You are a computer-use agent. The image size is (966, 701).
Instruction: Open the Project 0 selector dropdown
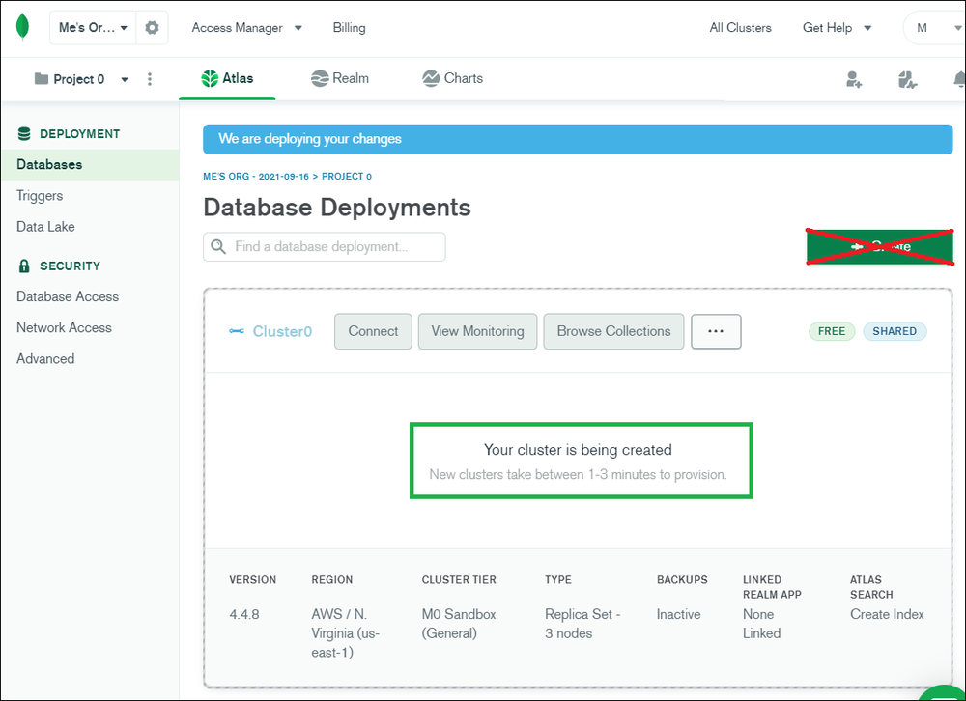81,79
